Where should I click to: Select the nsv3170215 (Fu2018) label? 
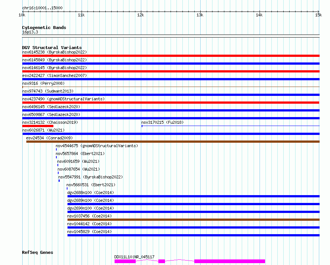(x=162, y=122)
